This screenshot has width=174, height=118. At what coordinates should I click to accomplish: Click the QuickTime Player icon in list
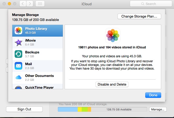click(x=18, y=87)
